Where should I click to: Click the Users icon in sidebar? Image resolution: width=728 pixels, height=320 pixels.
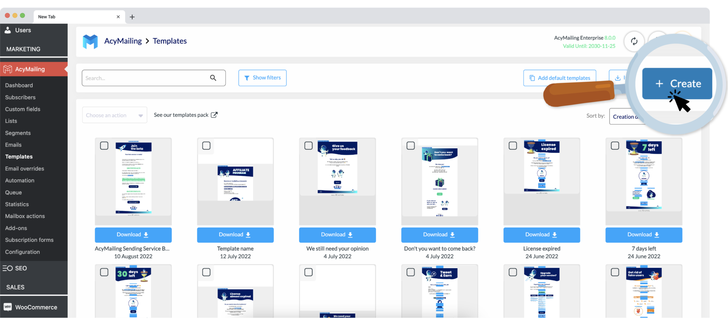pyautogui.click(x=8, y=30)
